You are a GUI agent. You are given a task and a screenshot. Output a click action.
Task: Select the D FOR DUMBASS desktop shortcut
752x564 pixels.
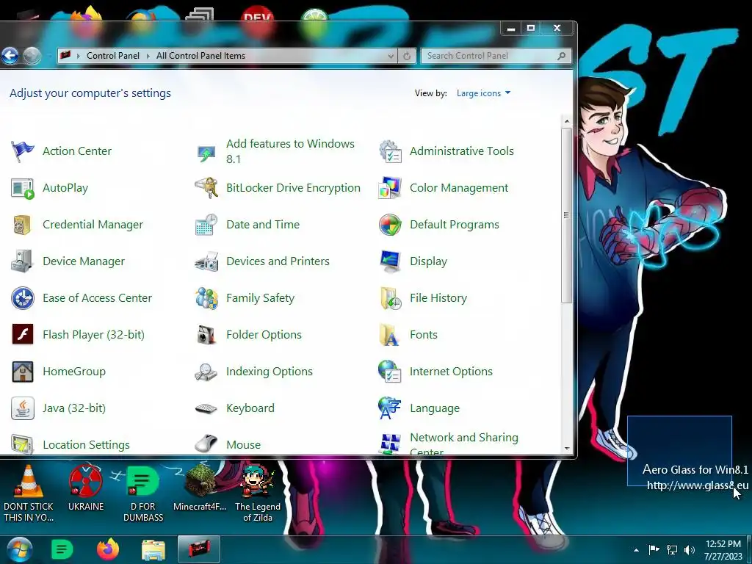coord(143,493)
